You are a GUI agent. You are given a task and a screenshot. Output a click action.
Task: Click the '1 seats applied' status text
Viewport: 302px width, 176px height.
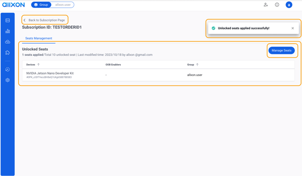(x=32, y=55)
